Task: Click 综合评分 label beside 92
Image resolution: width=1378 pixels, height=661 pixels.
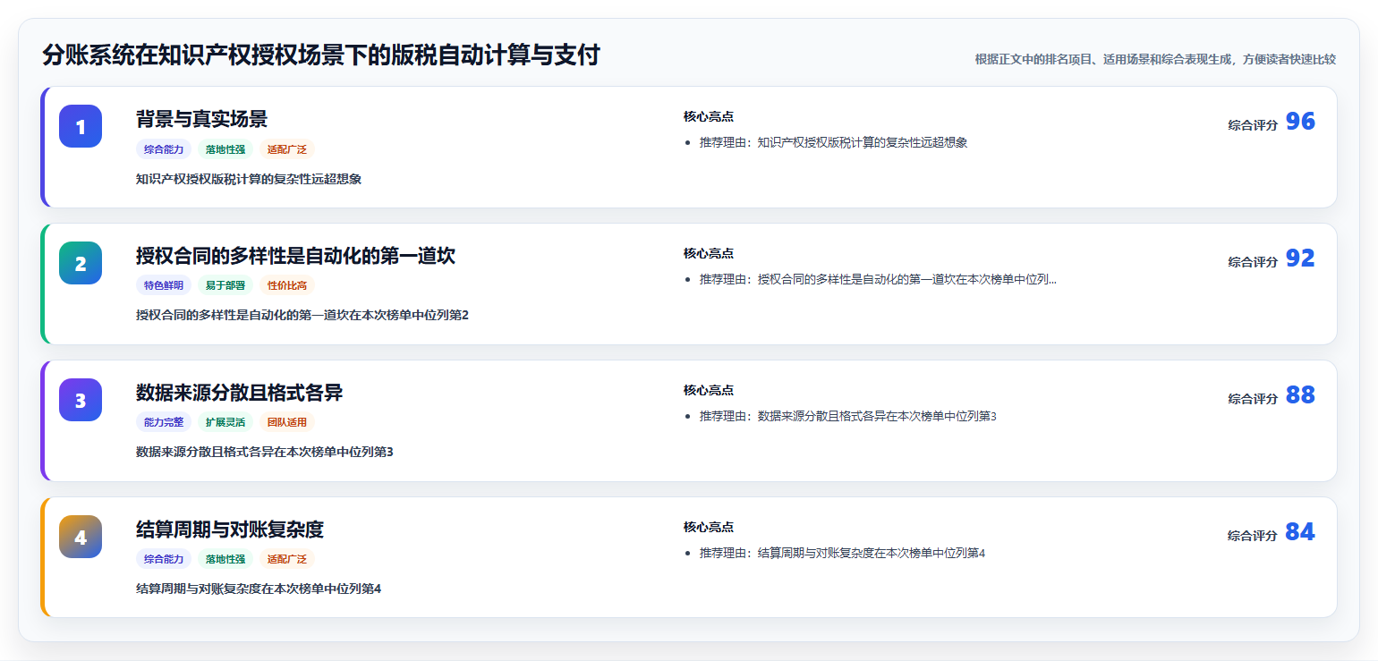Action: 1253,262
